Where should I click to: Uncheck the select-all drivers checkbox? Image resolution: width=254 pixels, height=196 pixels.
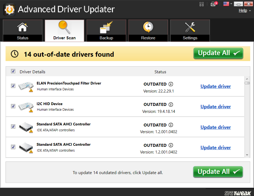click(13, 71)
